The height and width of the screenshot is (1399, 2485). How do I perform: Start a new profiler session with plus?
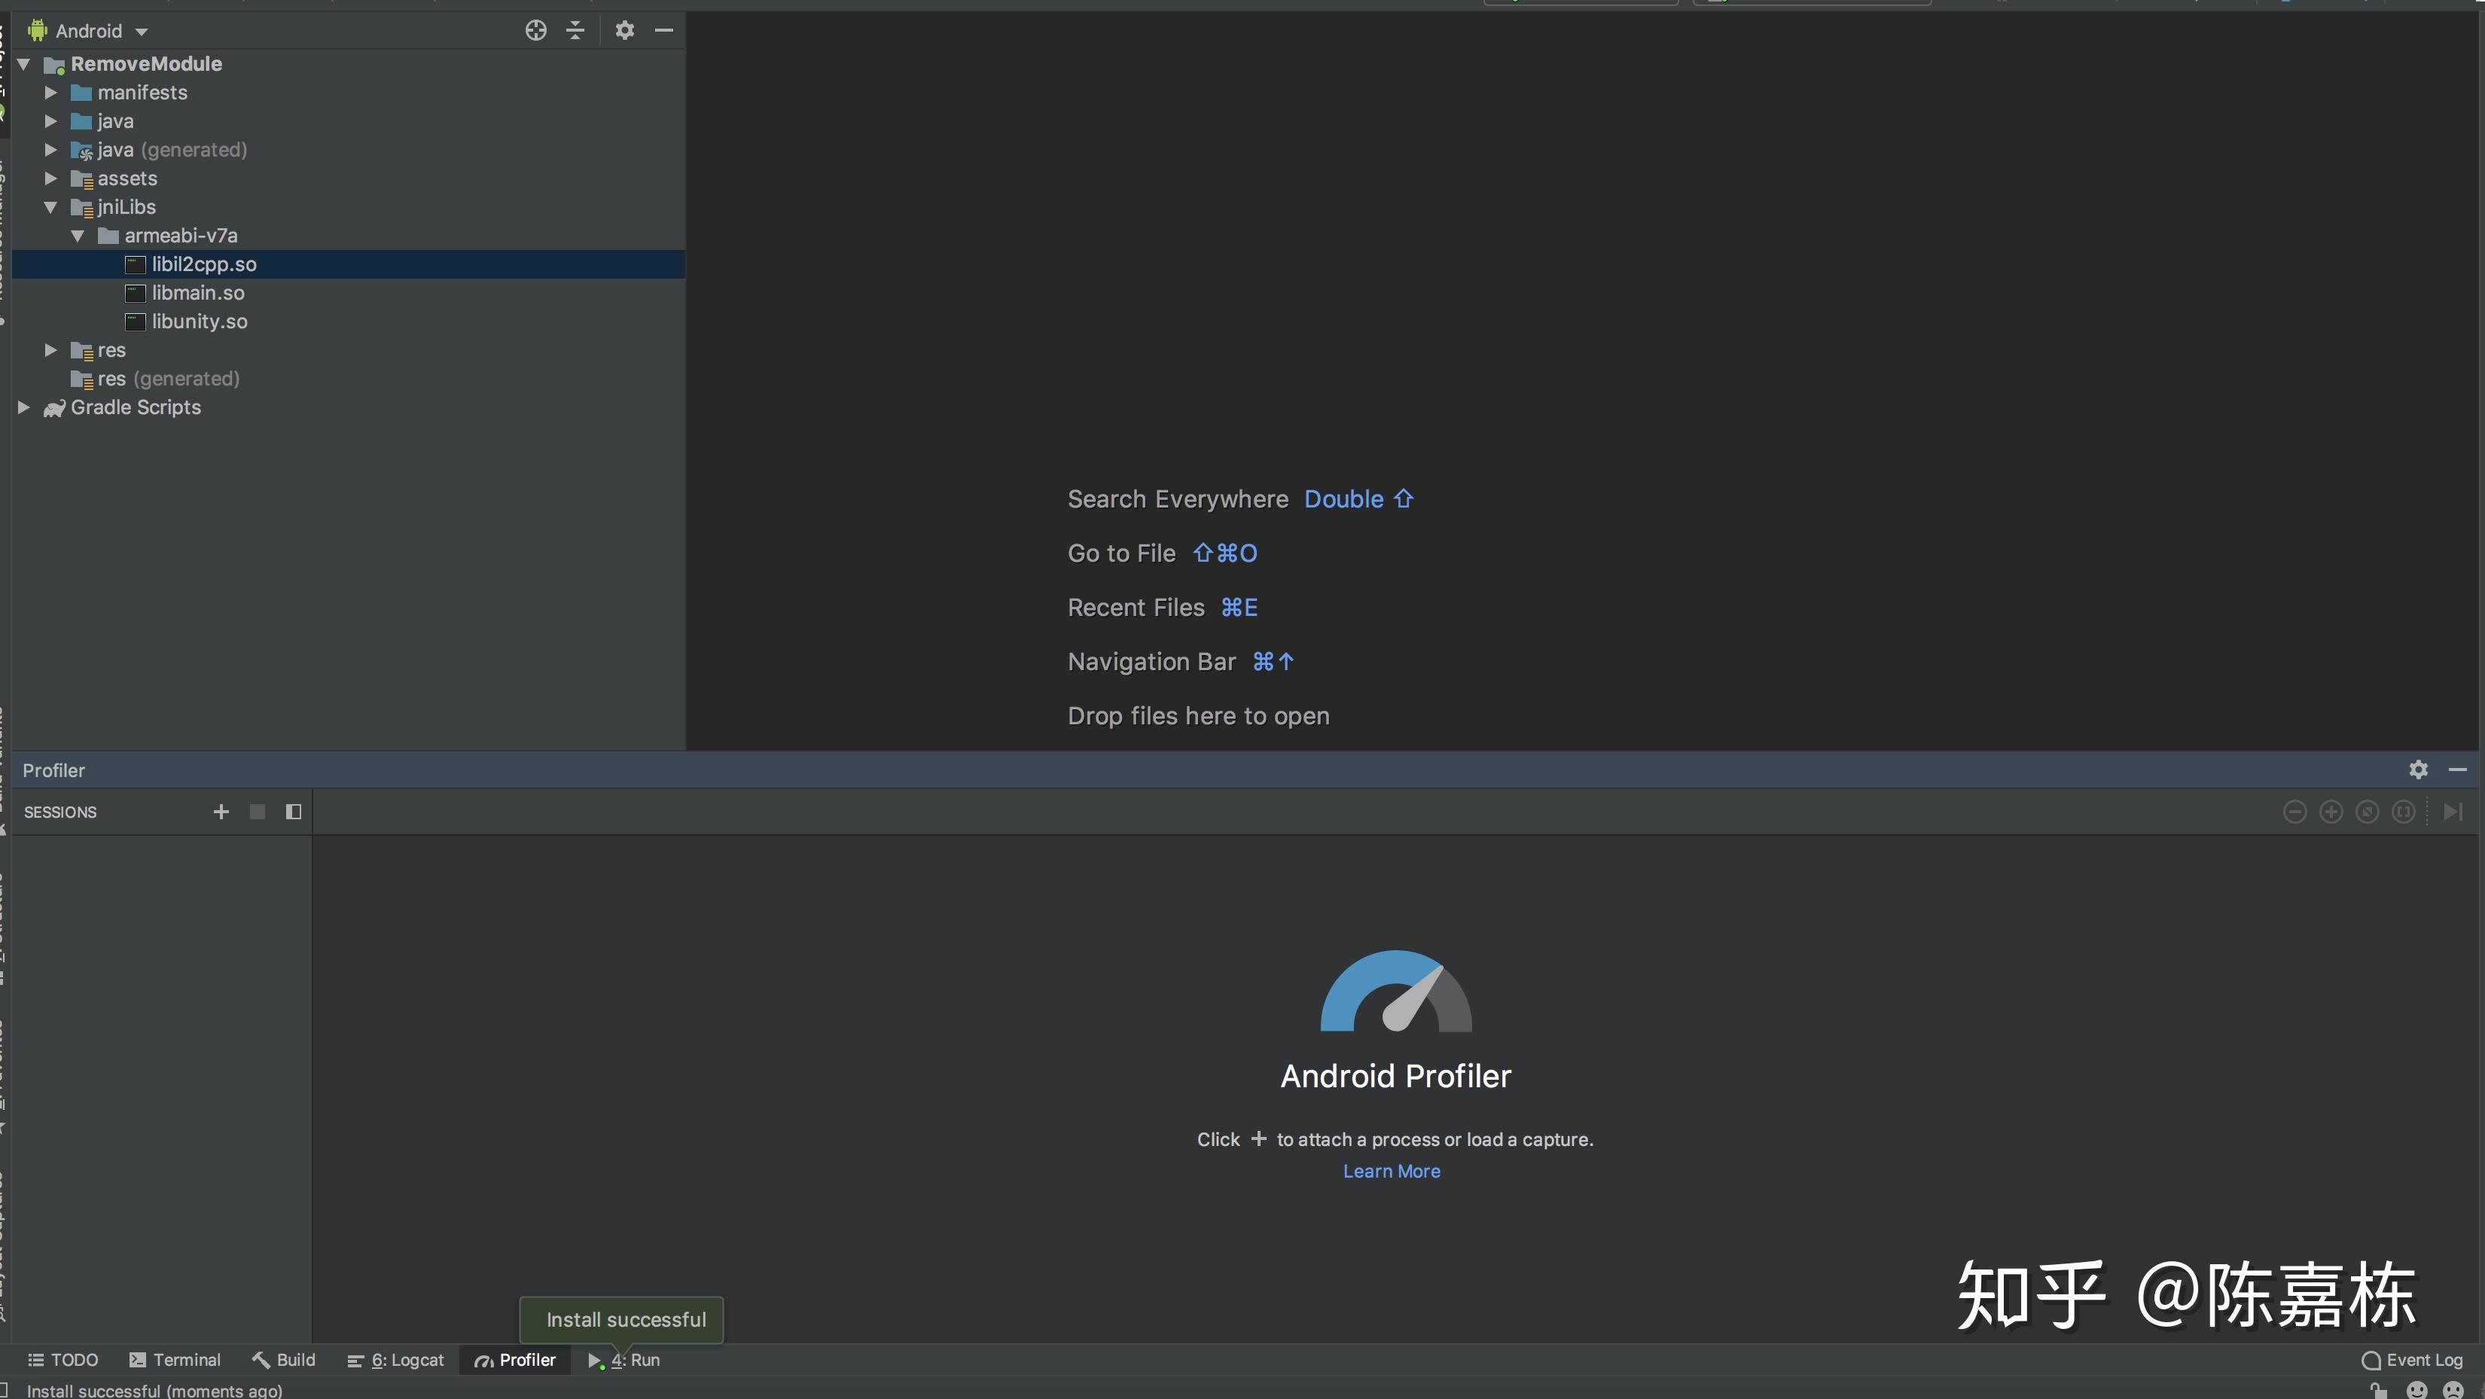(221, 812)
